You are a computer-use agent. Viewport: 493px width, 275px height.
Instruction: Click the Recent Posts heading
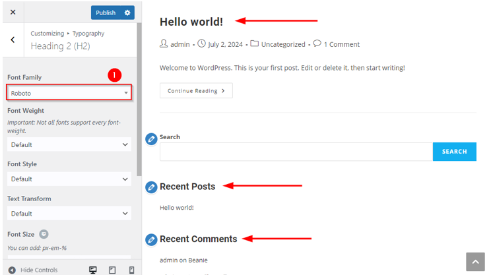click(x=187, y=187)
